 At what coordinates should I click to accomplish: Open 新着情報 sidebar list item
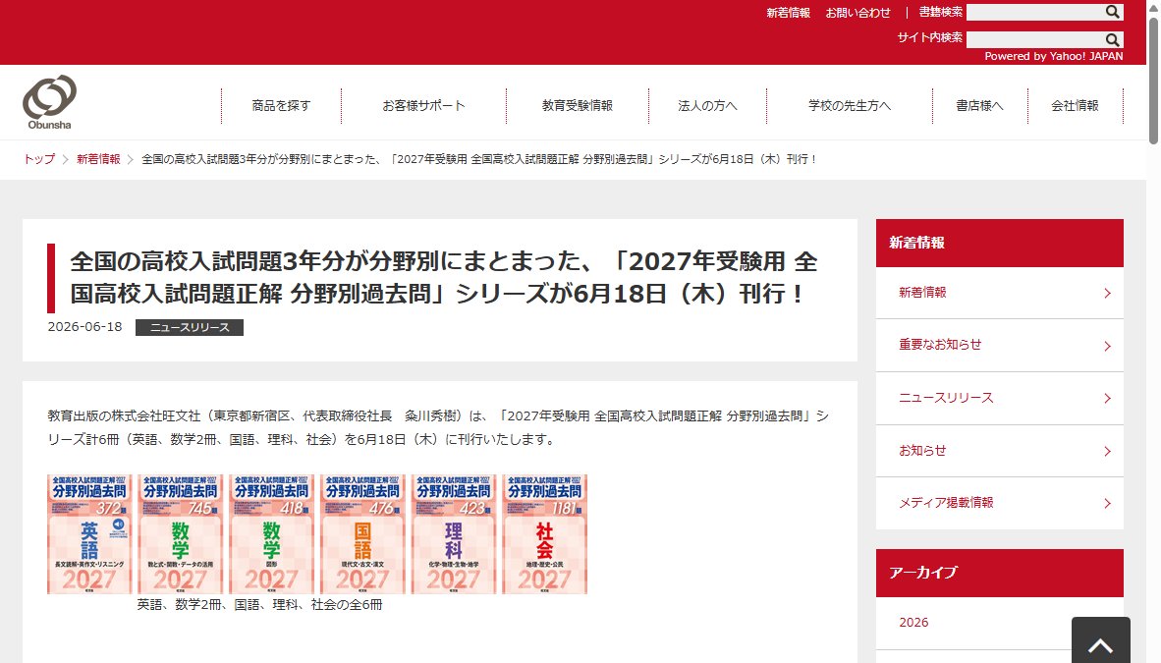click(1000, 293)
